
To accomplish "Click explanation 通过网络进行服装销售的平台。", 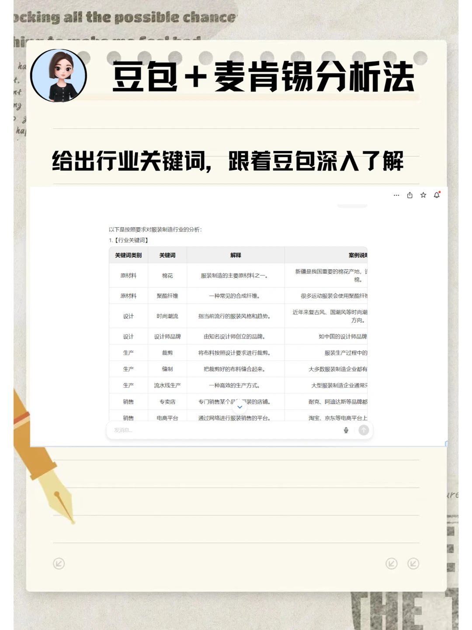I will tap(235, 418).
